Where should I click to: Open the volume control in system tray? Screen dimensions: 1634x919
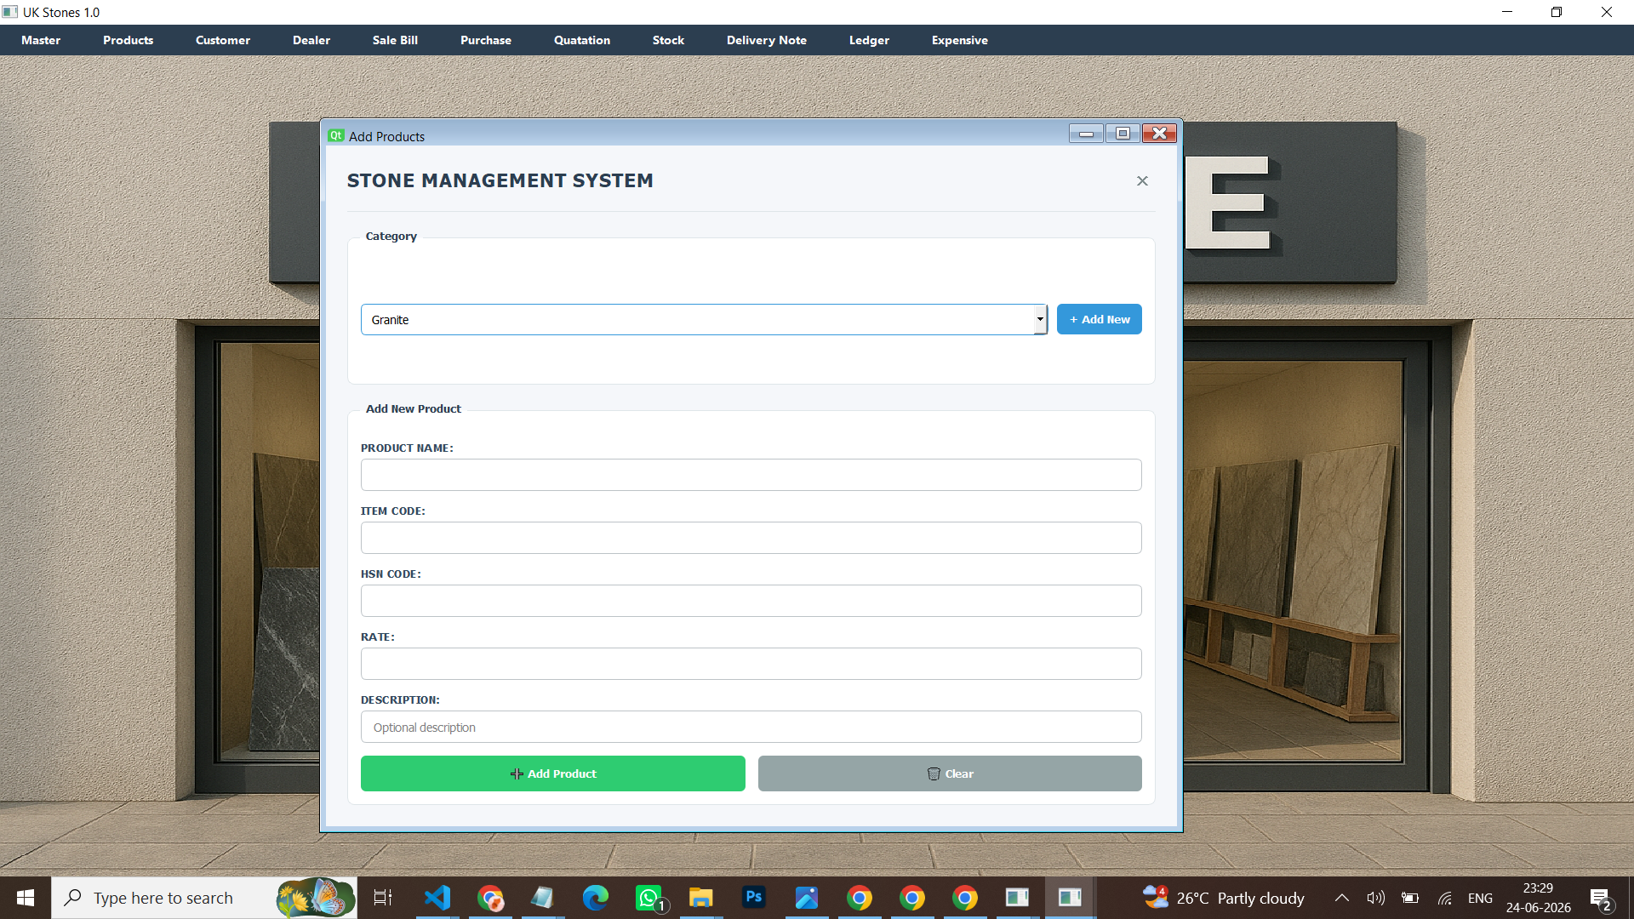(x=1375, y=898)
